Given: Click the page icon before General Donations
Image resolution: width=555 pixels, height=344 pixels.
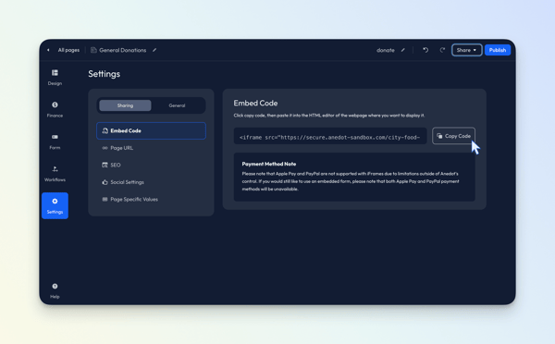Looking at the screenshot, I should click(93, 50).
